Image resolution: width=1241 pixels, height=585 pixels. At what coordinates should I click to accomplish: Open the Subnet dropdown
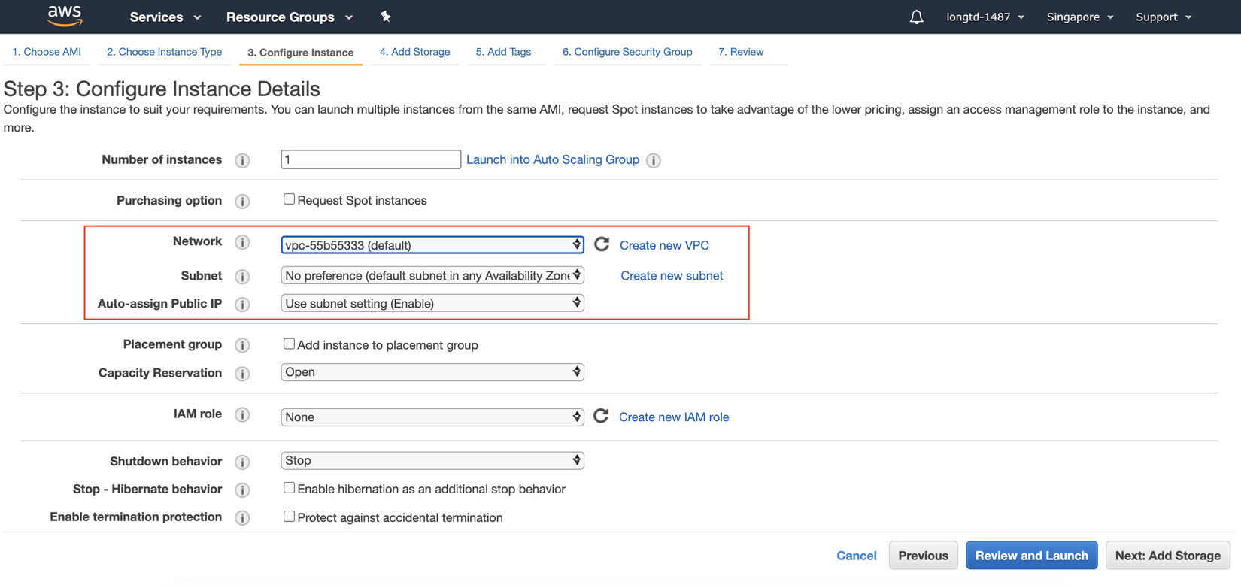click(432, 276)
